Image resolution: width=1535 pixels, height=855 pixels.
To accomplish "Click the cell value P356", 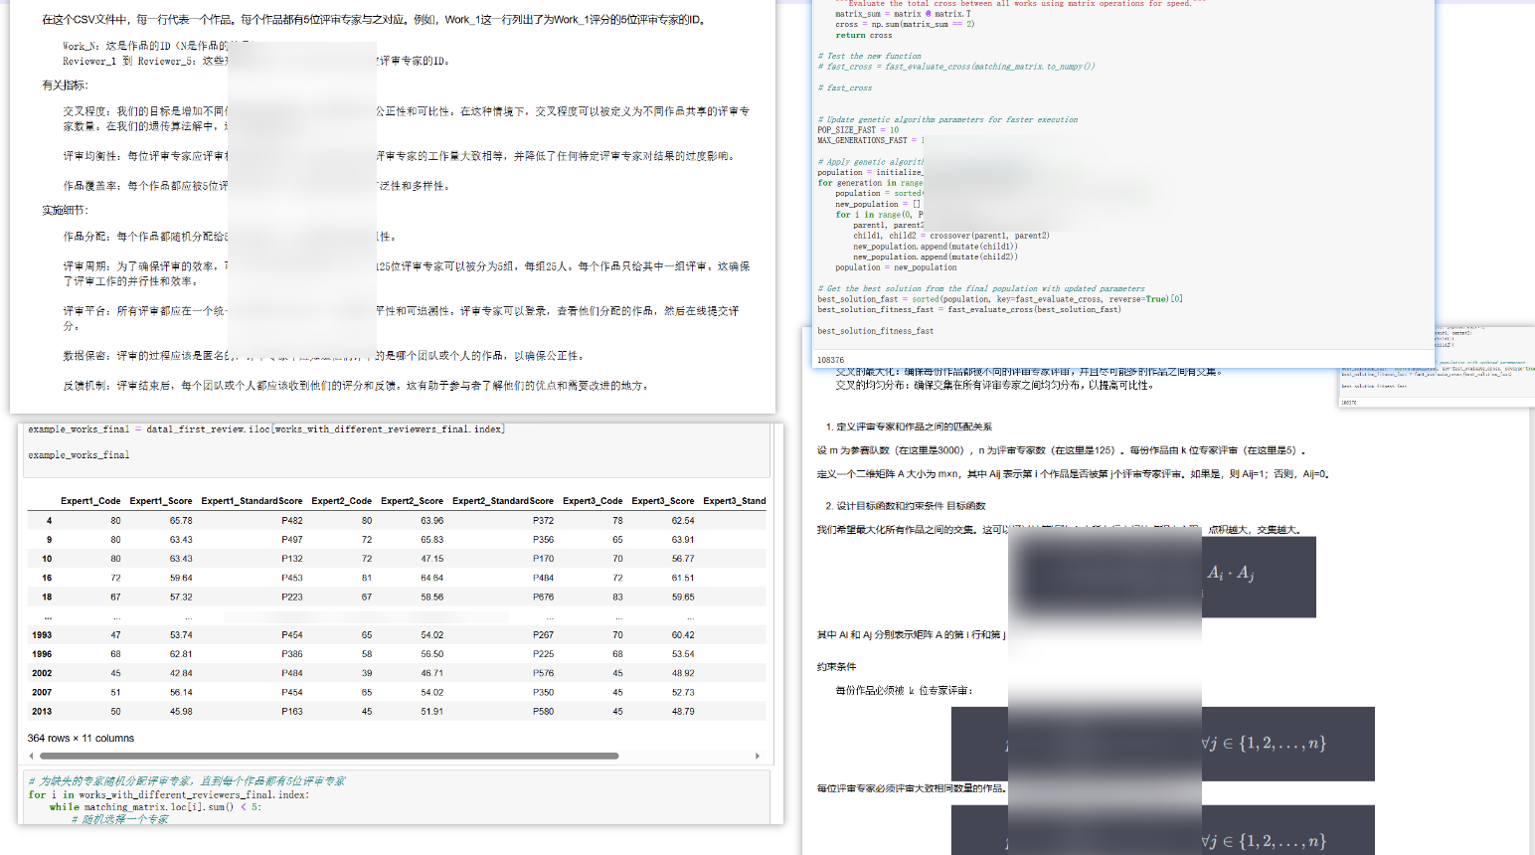I will click(543, 540).
